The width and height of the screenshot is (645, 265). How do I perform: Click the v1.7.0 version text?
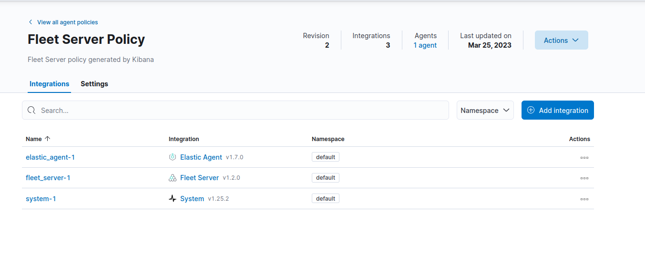pyautogui.click(x=235, y=157)
